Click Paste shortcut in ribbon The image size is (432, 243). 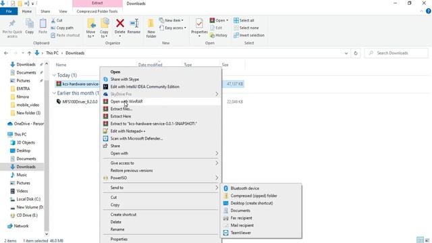(65, 35)
